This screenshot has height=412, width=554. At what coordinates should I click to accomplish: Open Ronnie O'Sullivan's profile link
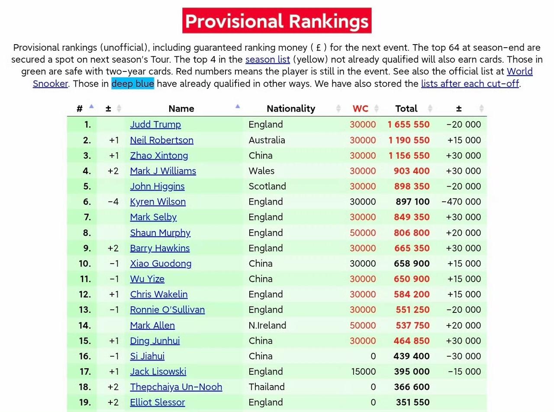point(167,310)
